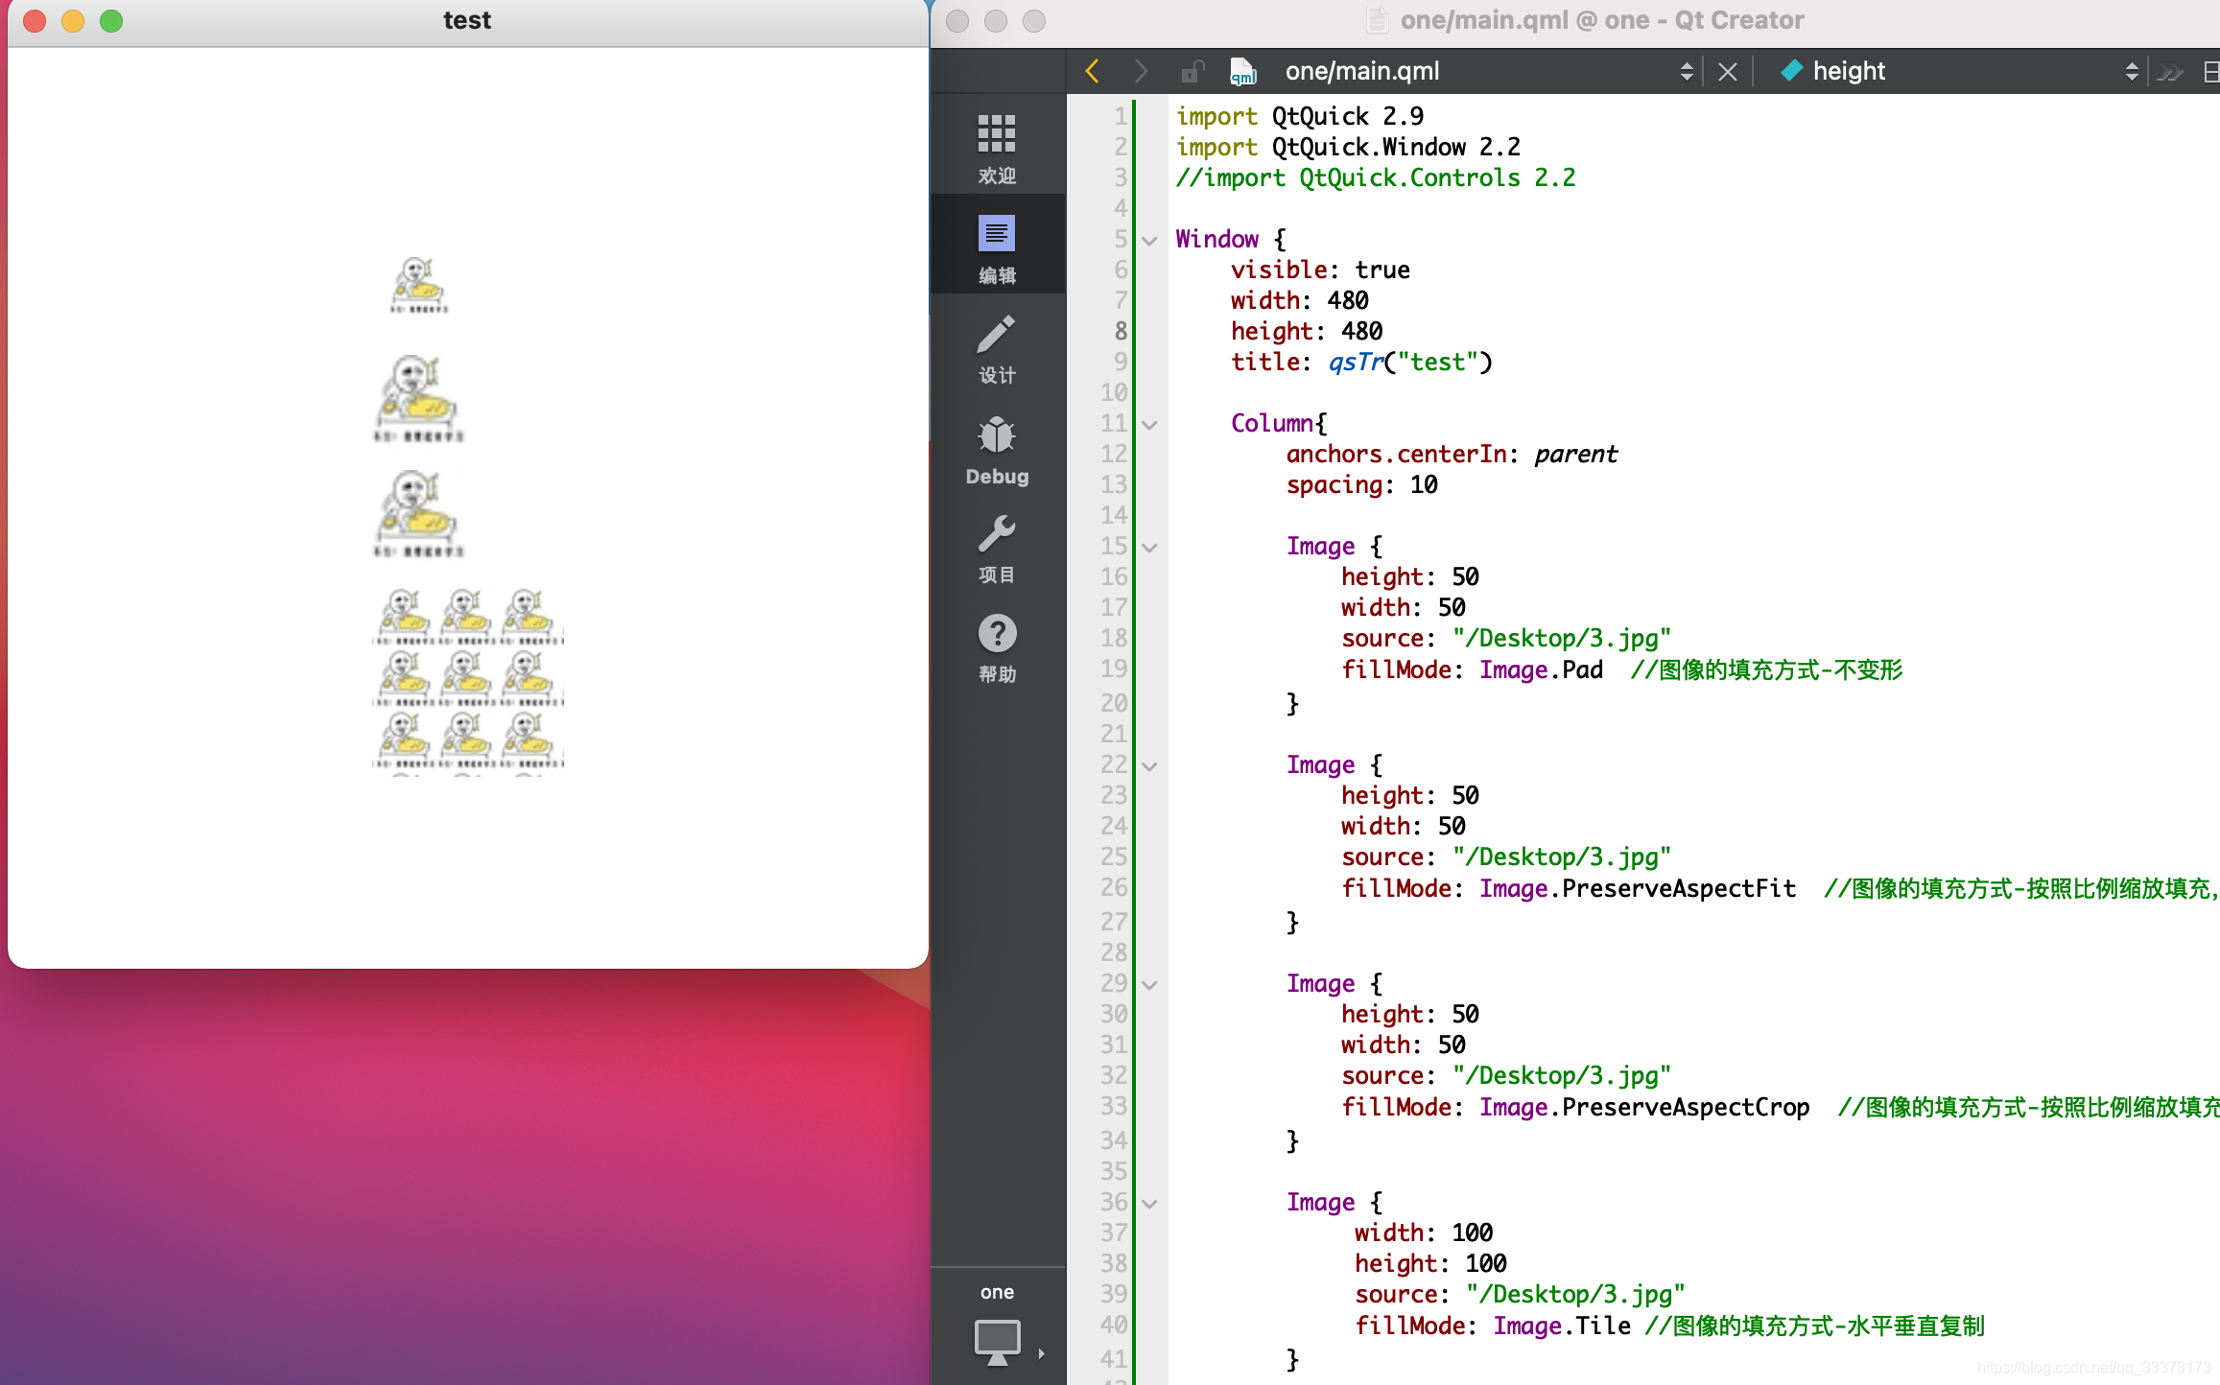The image size is (2220, 1385).
Task: Collapse the Column block at line 11
Action: (1150, 424)
